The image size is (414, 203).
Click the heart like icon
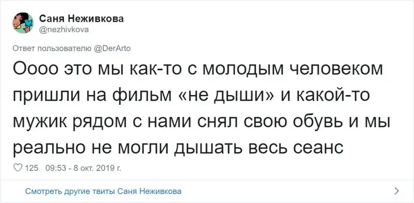(18, 168)
